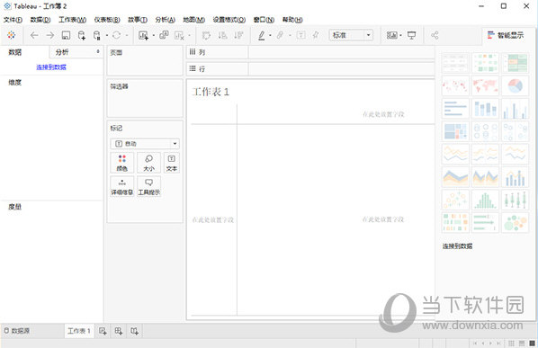The width and height of the screenshot is (538, 348).
Task: Click the Color button in Marks card
Action: click(x=122, y=163)
